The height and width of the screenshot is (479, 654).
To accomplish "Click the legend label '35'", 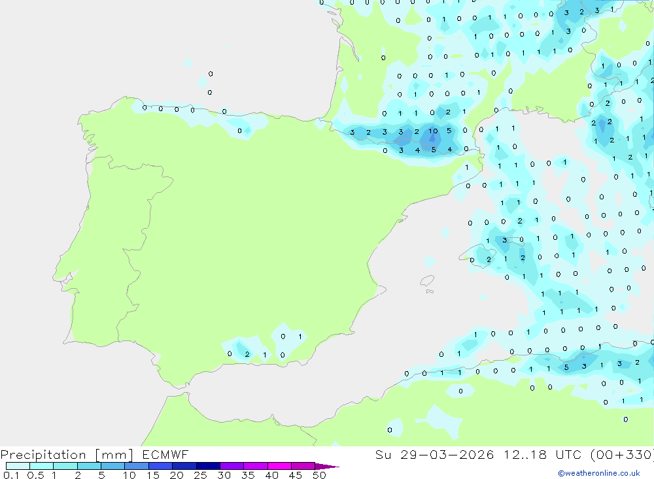I will [x=248, y=475].
